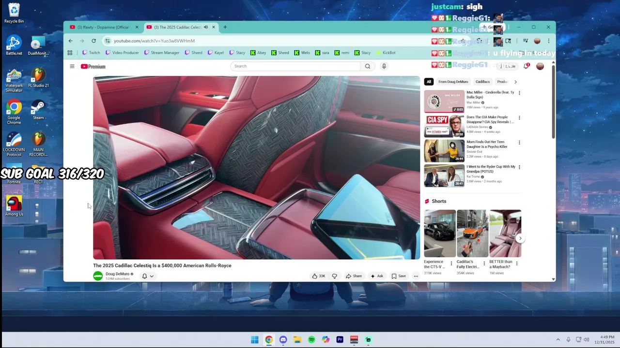Open BETTER than a Maybach short
The height and width of the screenshot is (348, 620).
click(x=505, y=233)
